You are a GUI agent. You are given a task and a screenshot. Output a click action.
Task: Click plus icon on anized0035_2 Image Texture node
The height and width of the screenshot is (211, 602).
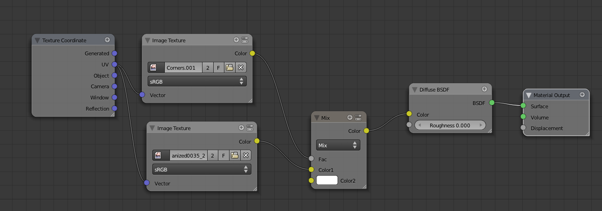(x=241, y=128)
